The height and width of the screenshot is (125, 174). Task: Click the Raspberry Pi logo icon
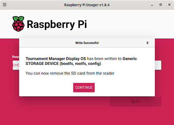click(x=18, y=24)
